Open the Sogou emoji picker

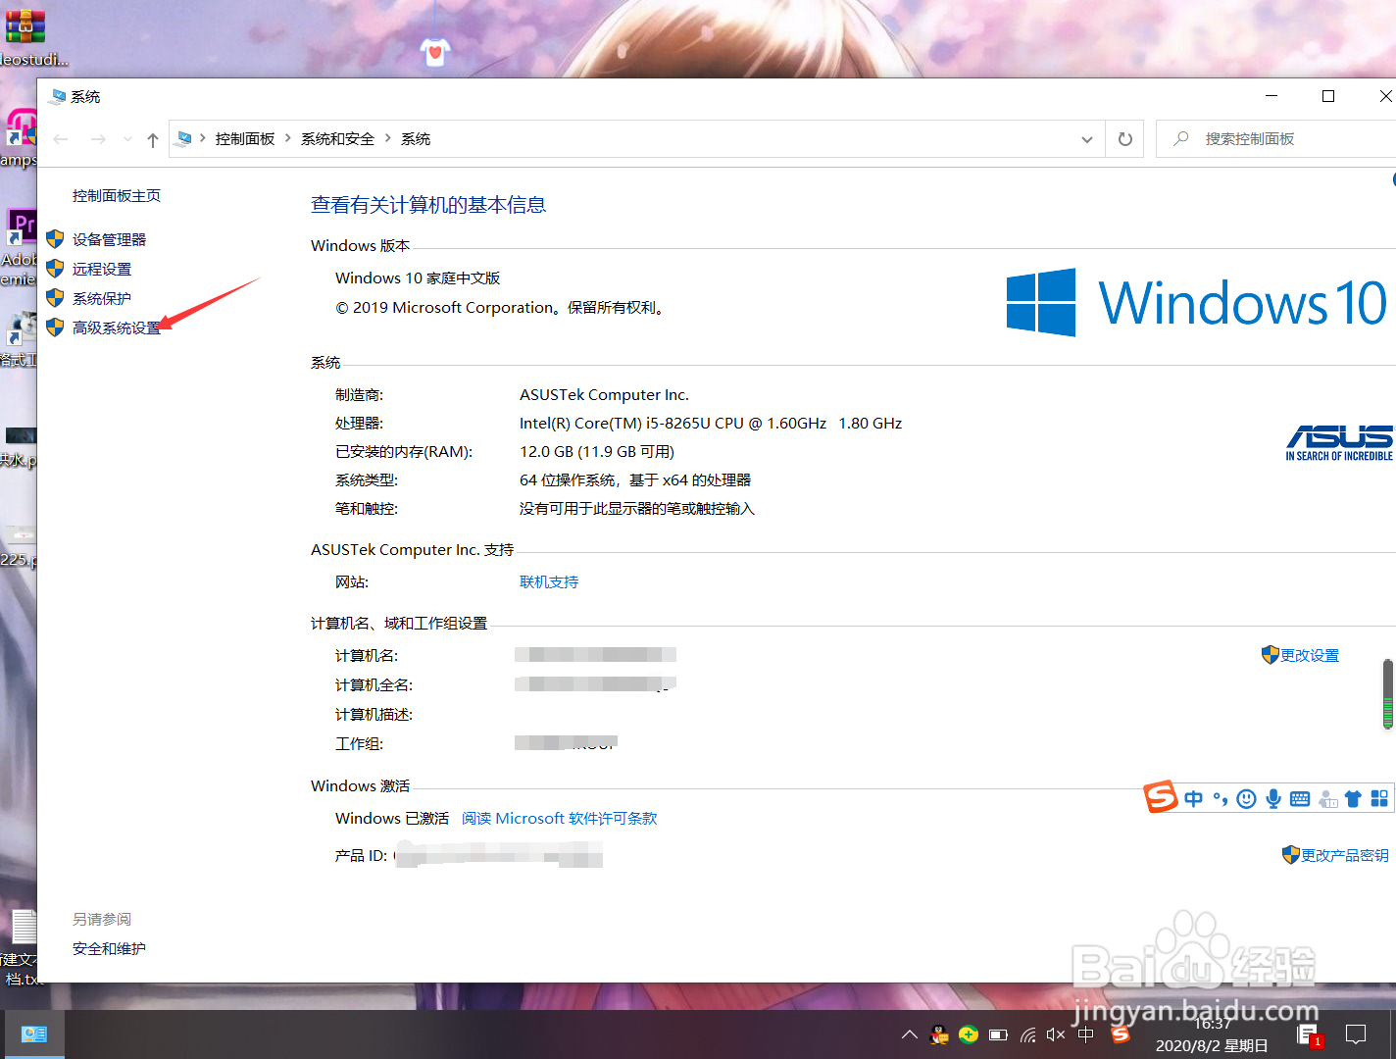pyautogui.click(x=1245, y=798)
